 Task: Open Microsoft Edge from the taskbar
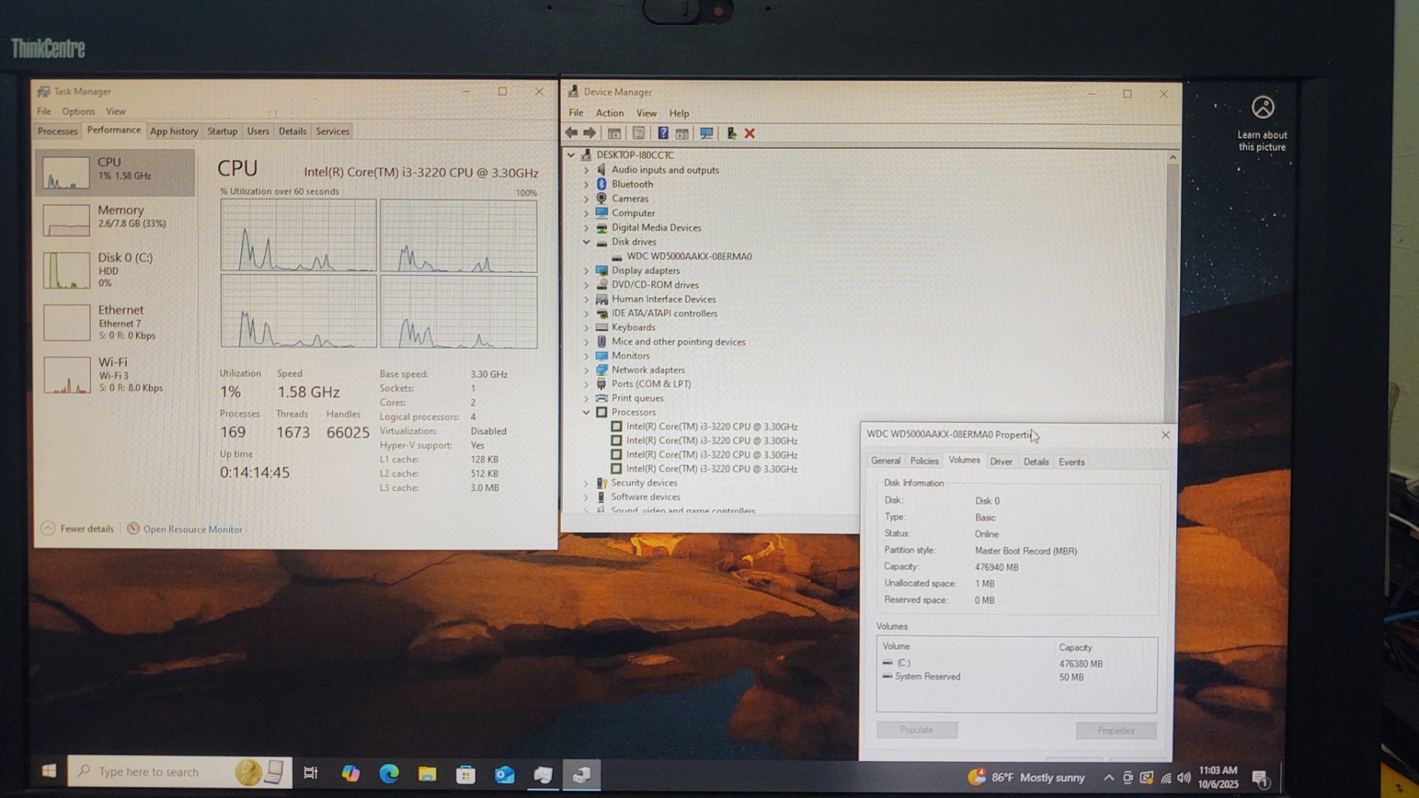pyautogui.click(x=389, y=773)
